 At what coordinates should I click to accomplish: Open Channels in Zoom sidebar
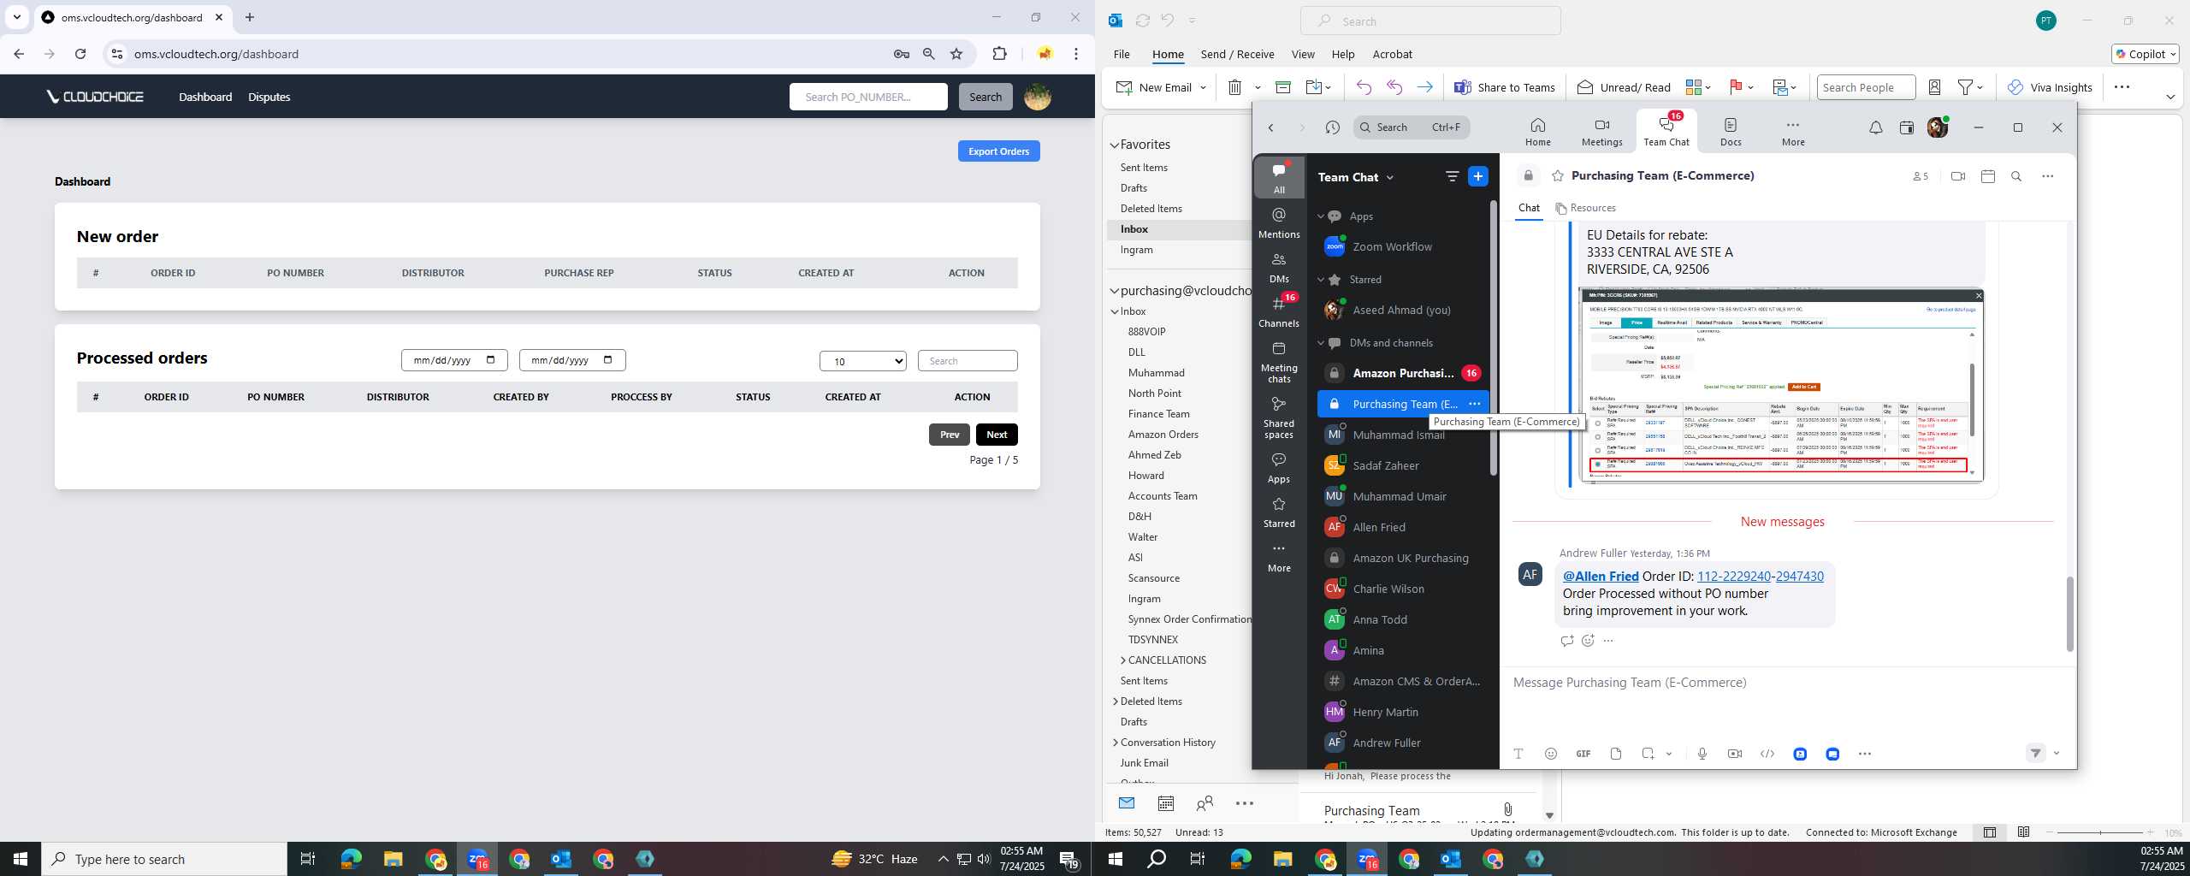1279,311
